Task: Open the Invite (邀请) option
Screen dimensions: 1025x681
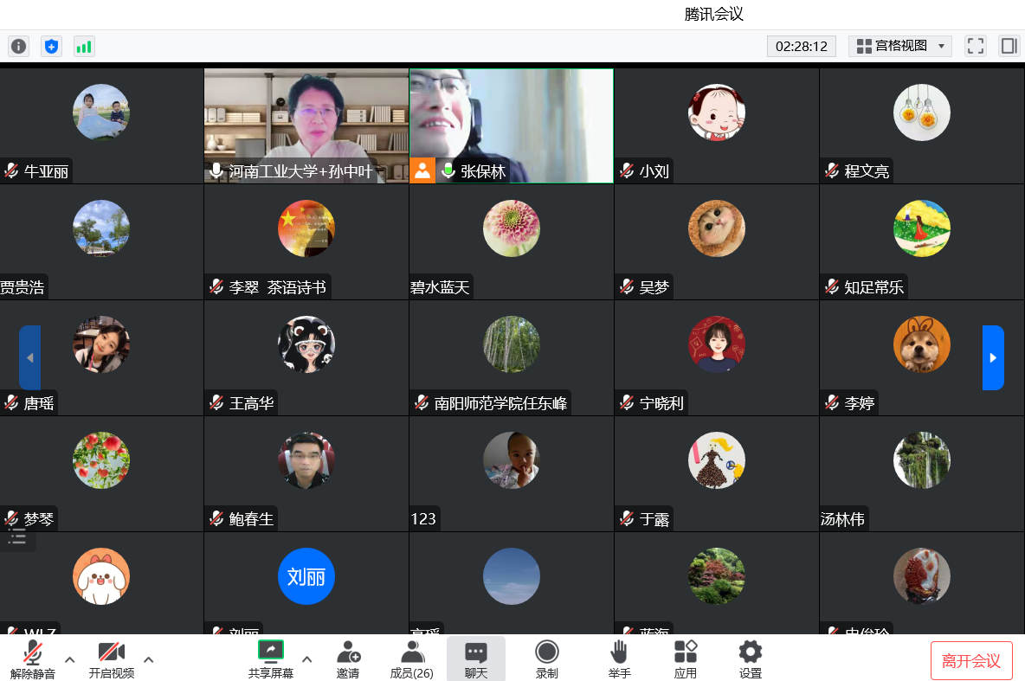Action: coord(348,659)
